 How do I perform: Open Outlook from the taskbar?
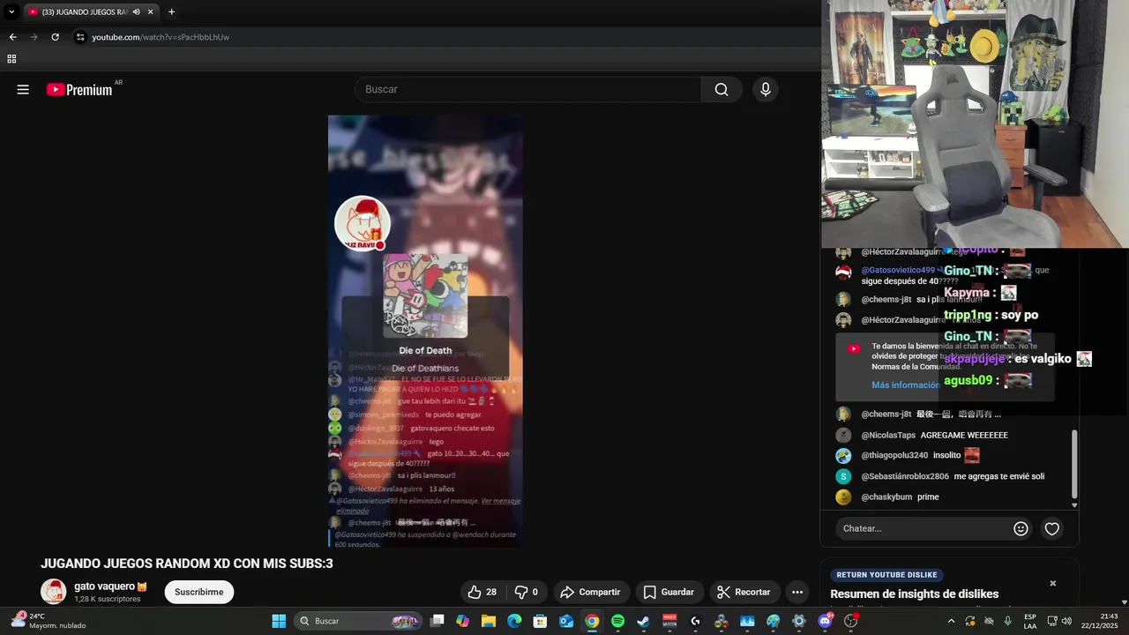tap(566, 621)
